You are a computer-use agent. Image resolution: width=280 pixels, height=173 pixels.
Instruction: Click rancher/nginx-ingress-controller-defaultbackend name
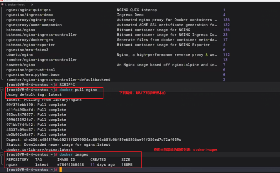[x=59, y=80]
